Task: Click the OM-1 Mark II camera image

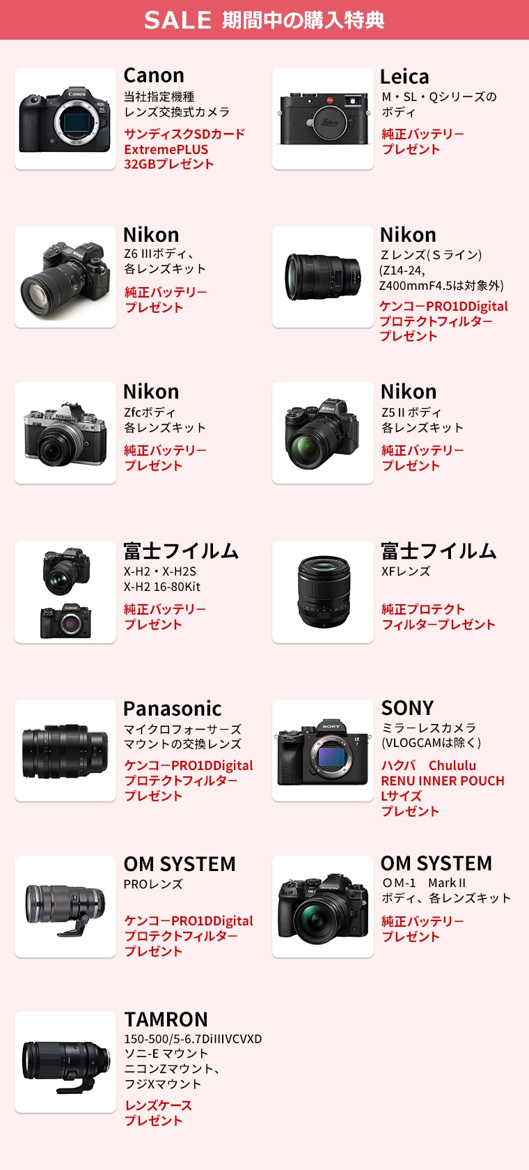Action: pyautogui.click(x=323, y=907)
